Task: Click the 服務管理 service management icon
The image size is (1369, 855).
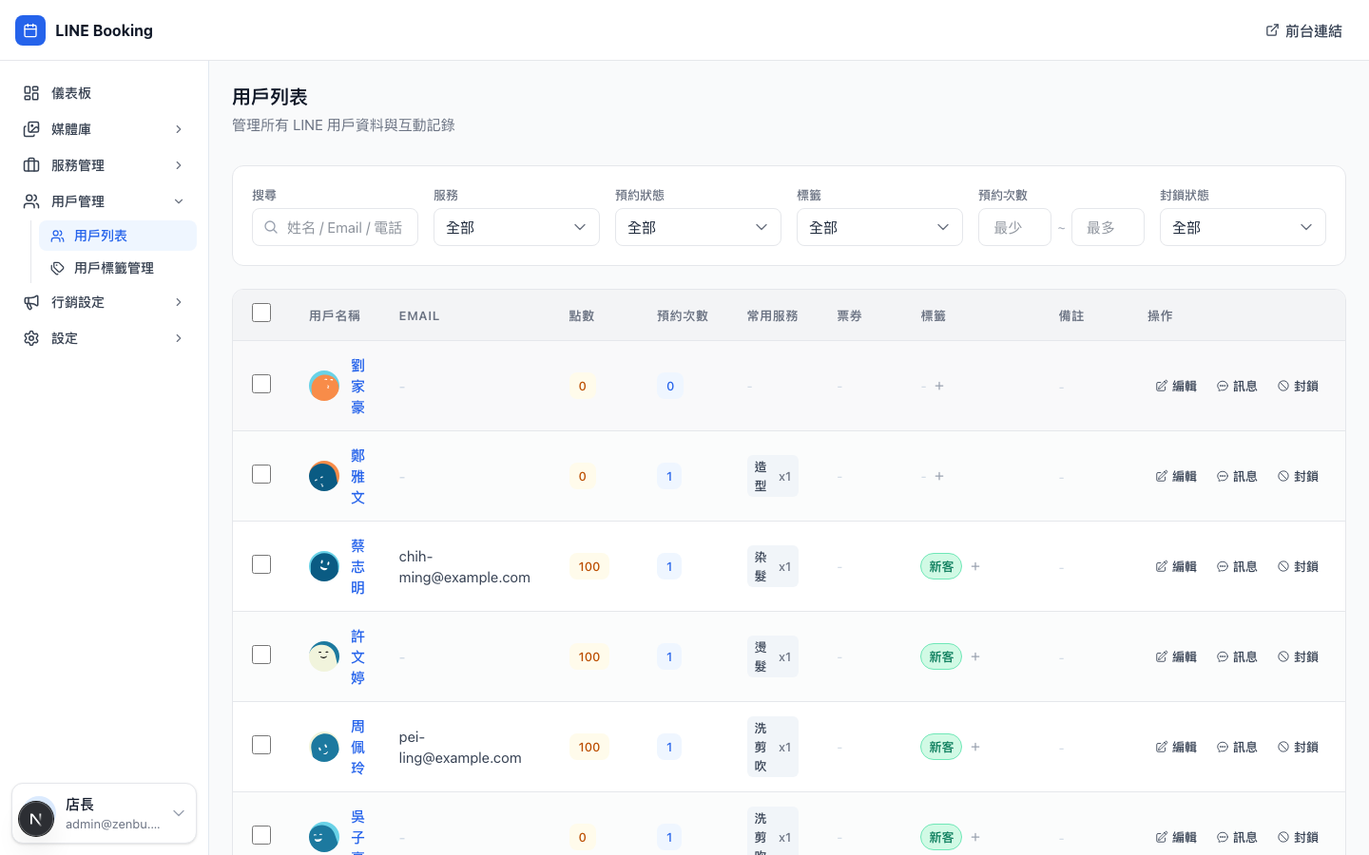Action: [x=29, y=165]
